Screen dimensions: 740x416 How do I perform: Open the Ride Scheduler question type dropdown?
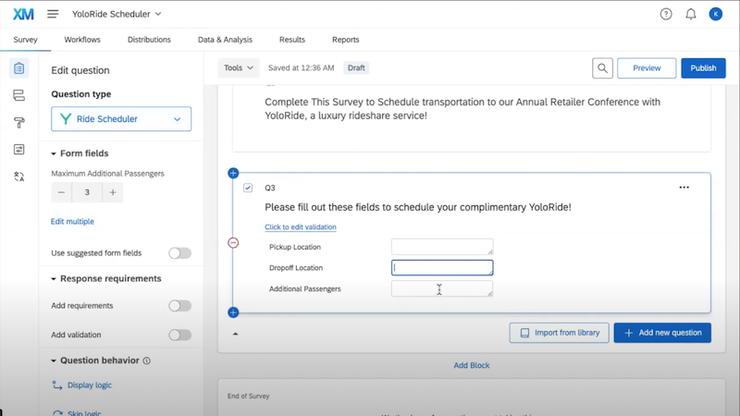121,119
